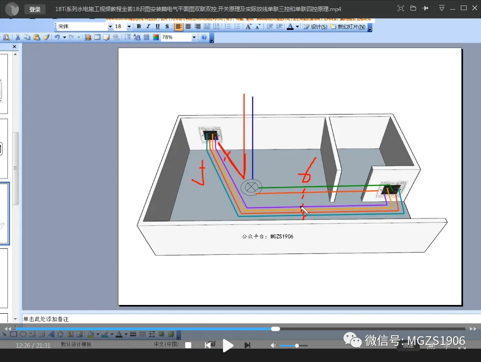Click the 登录 login button
The image size is (481, 362).
pyautogui.click(x=35, y=9)
